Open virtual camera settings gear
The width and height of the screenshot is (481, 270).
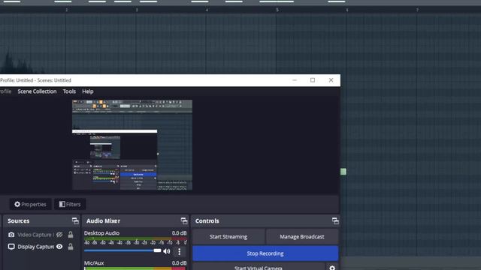(x=332, y=268)
